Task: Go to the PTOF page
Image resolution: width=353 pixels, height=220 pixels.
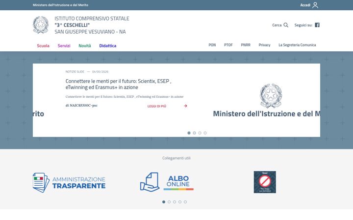Action: click(228, 45)
